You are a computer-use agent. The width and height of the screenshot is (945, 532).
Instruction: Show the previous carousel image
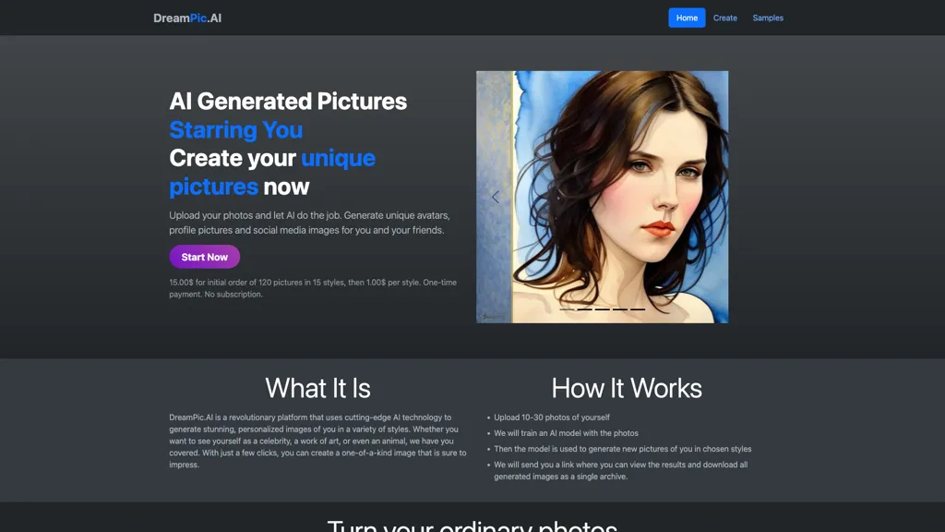coord(496,198)
